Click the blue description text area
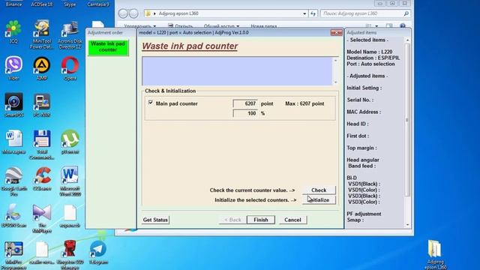 (237, 71)
